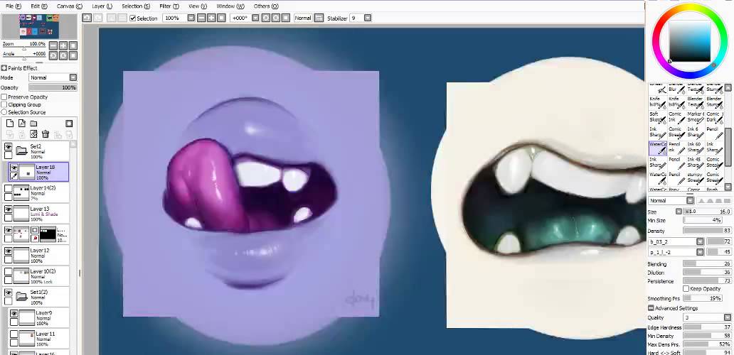Screen dimensions: 734x355
Task: Click the layer Opacity slider
Action: (53, 87)
